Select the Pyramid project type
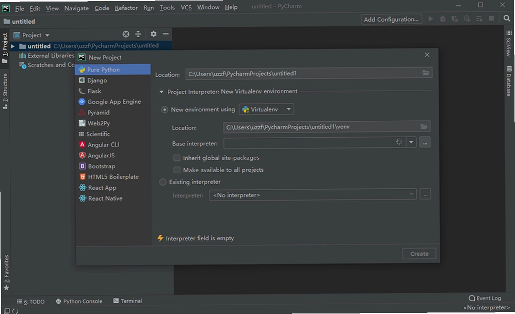This screenshot has height=314, width=515. pos(113,112)
